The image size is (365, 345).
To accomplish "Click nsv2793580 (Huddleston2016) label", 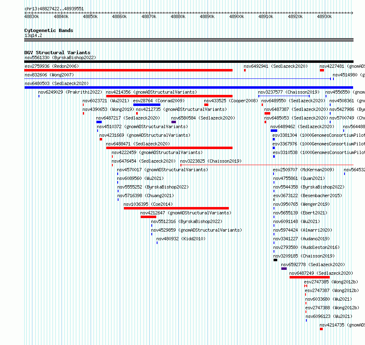I will 306,247.
